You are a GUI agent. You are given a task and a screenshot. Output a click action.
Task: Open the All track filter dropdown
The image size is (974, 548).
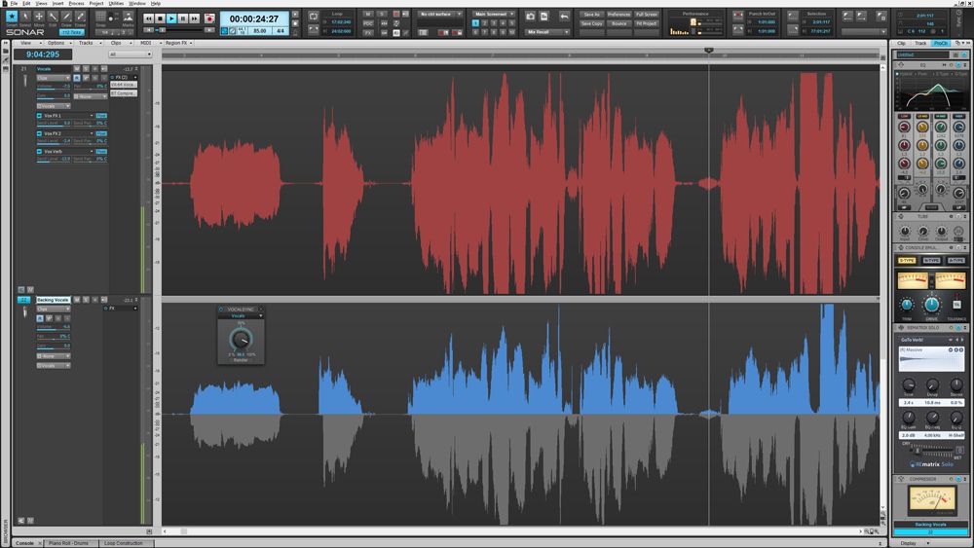click(130, 55)
